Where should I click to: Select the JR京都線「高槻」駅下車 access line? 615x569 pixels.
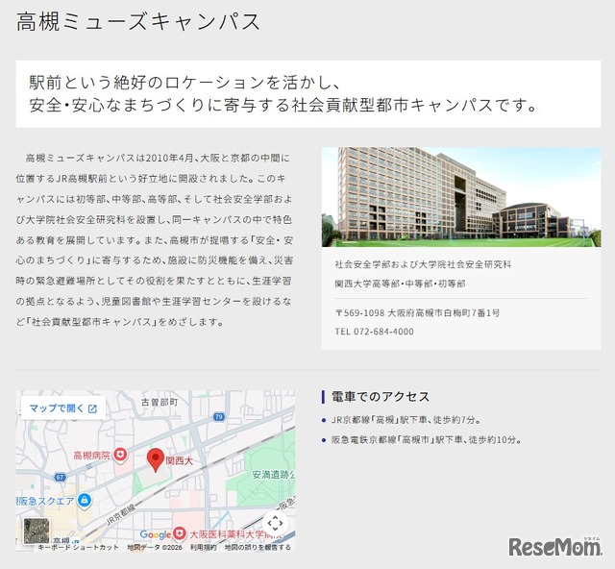point(406,420)
